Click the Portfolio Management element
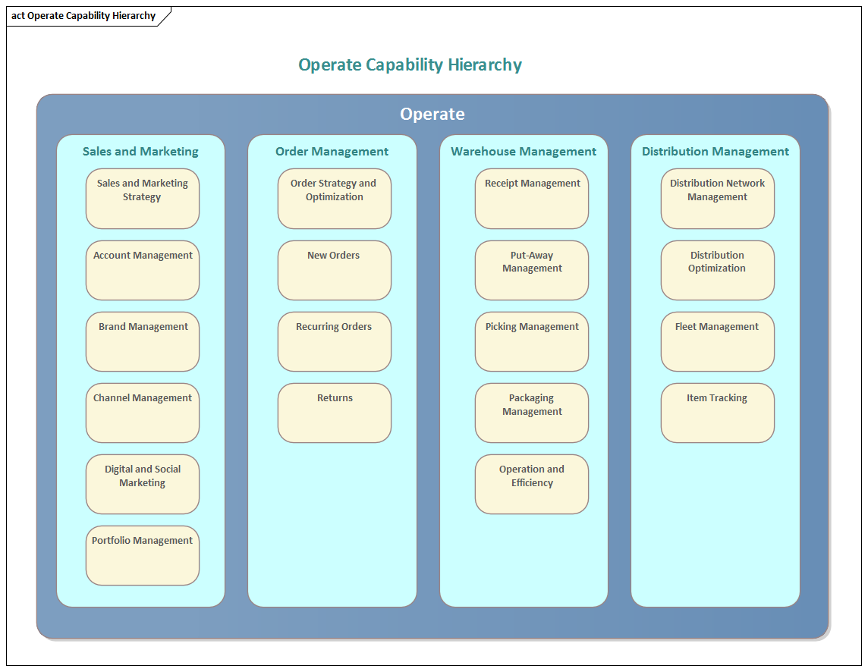The width and height of the screenshot is (868, 672). pos(142,555)
